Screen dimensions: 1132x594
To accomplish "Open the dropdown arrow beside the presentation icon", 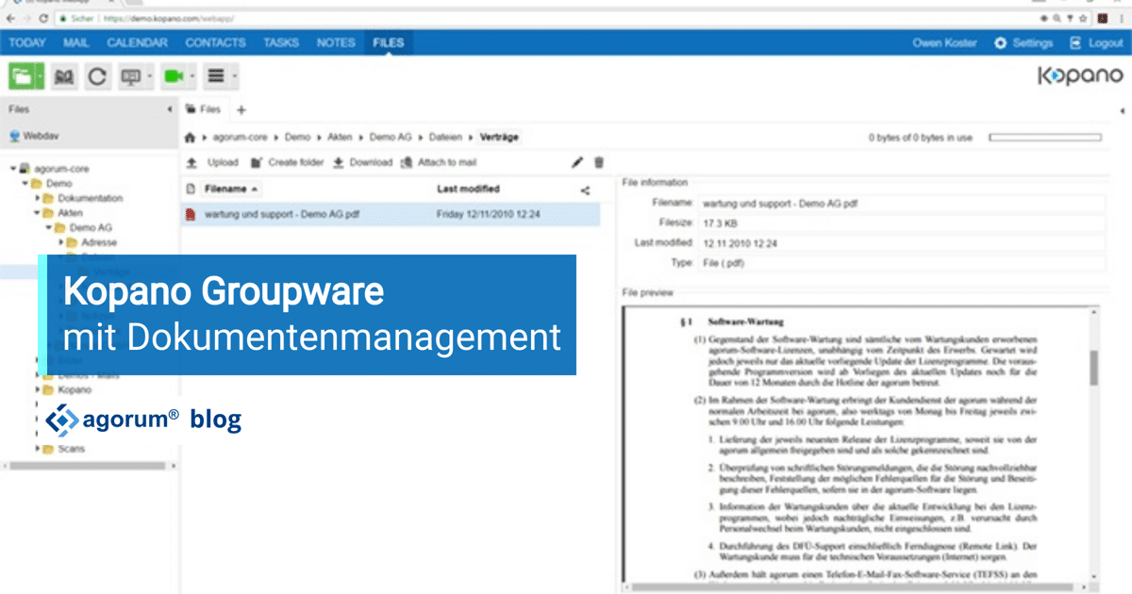I will [149, 76].
